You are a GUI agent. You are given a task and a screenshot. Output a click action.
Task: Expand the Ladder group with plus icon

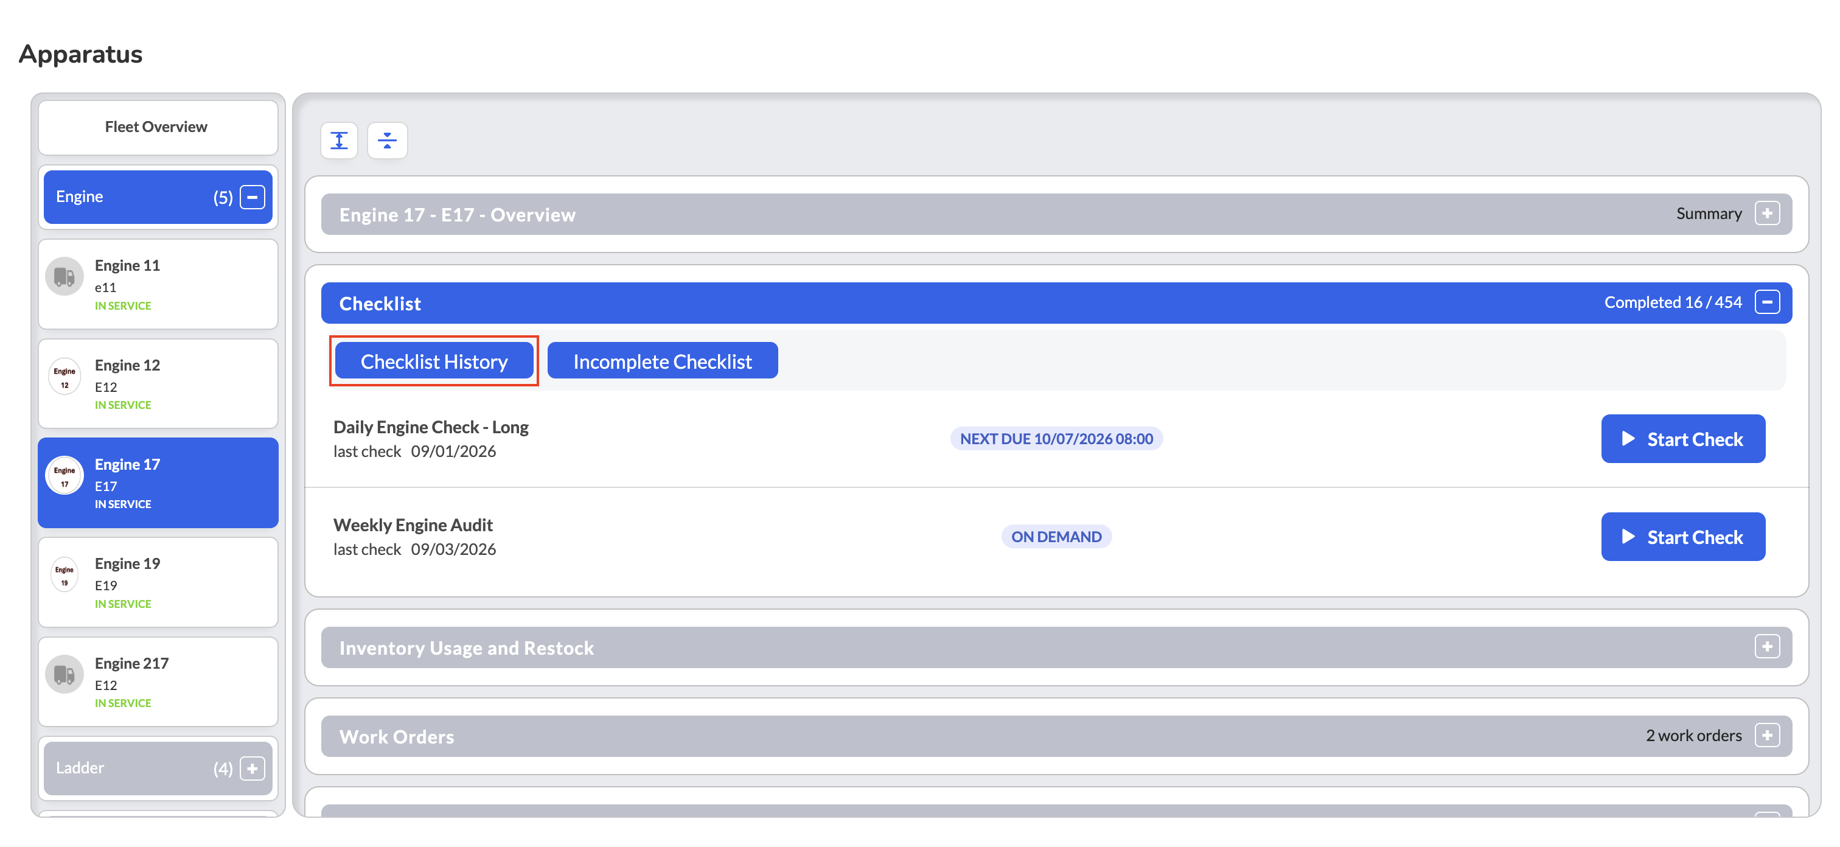click(252, 769)
